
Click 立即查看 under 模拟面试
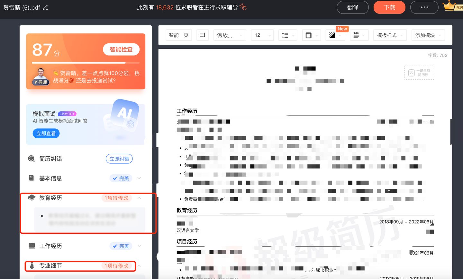[x=46, y=133]
